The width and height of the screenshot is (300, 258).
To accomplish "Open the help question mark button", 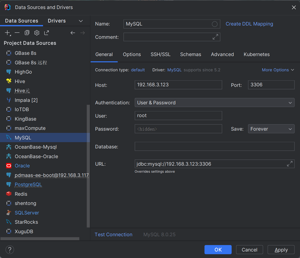I will click(10, 250).
